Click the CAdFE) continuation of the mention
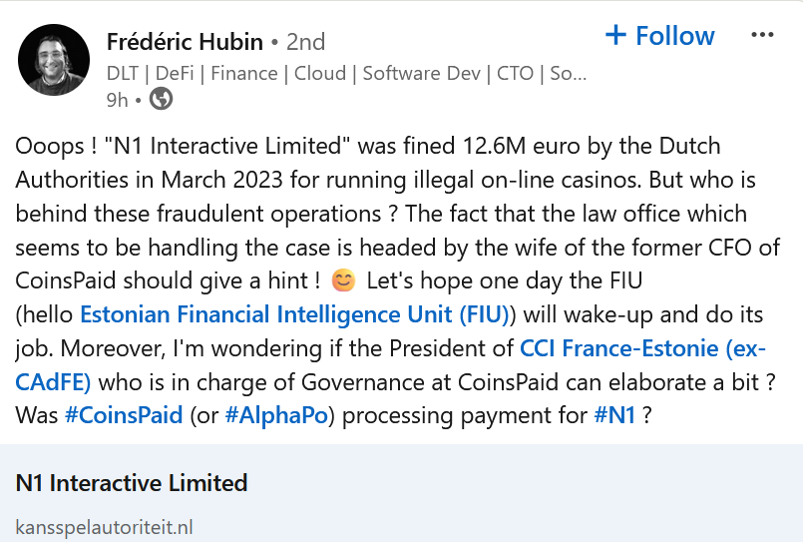The height and width of the screenshot is (542, 803). (x=53, y=382)
